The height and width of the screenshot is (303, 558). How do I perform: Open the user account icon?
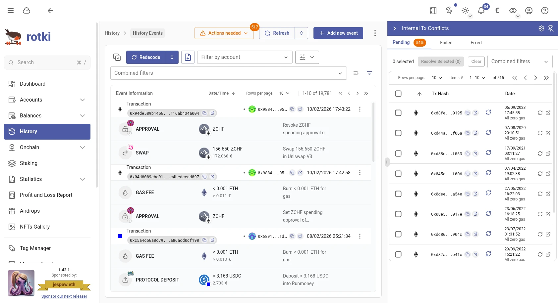529,10
